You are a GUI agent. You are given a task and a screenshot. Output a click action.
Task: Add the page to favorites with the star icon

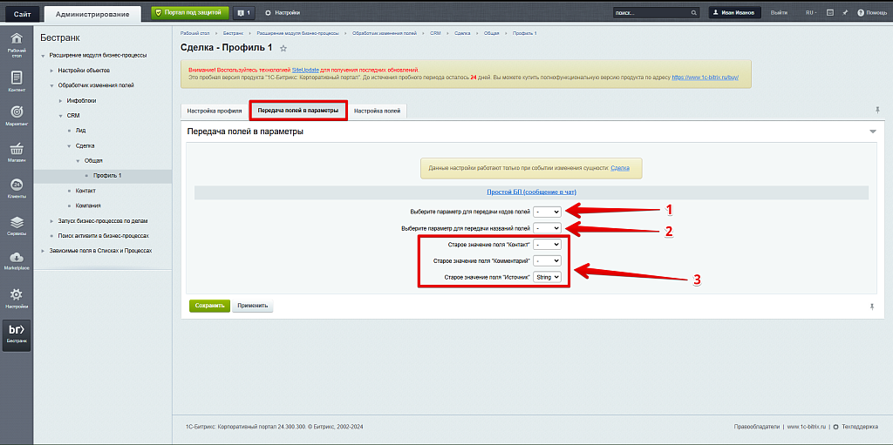pos(283,48)
